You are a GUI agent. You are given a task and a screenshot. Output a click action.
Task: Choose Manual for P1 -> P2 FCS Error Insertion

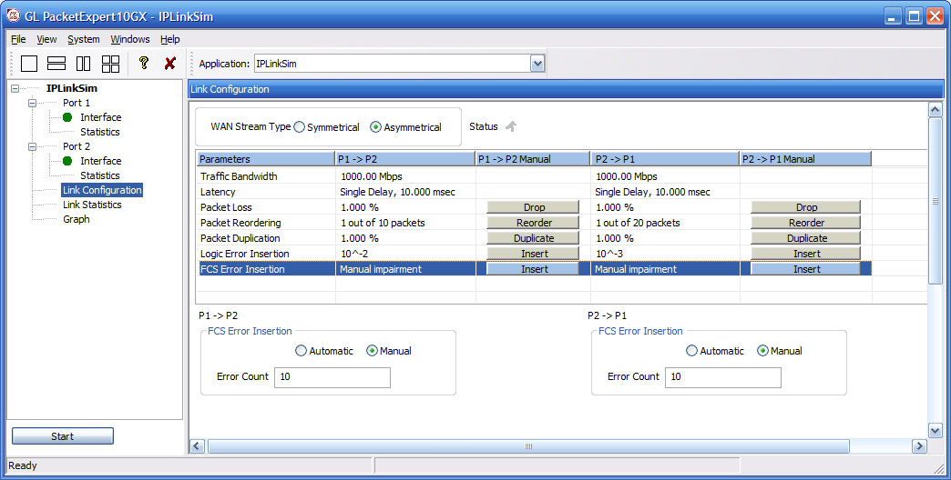[x=372, y=351]
